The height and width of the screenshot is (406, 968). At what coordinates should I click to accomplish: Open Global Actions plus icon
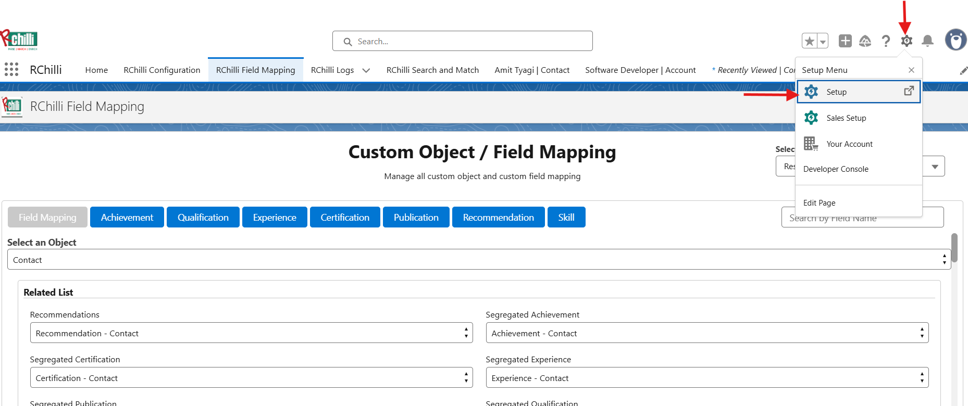pos(845,41)
